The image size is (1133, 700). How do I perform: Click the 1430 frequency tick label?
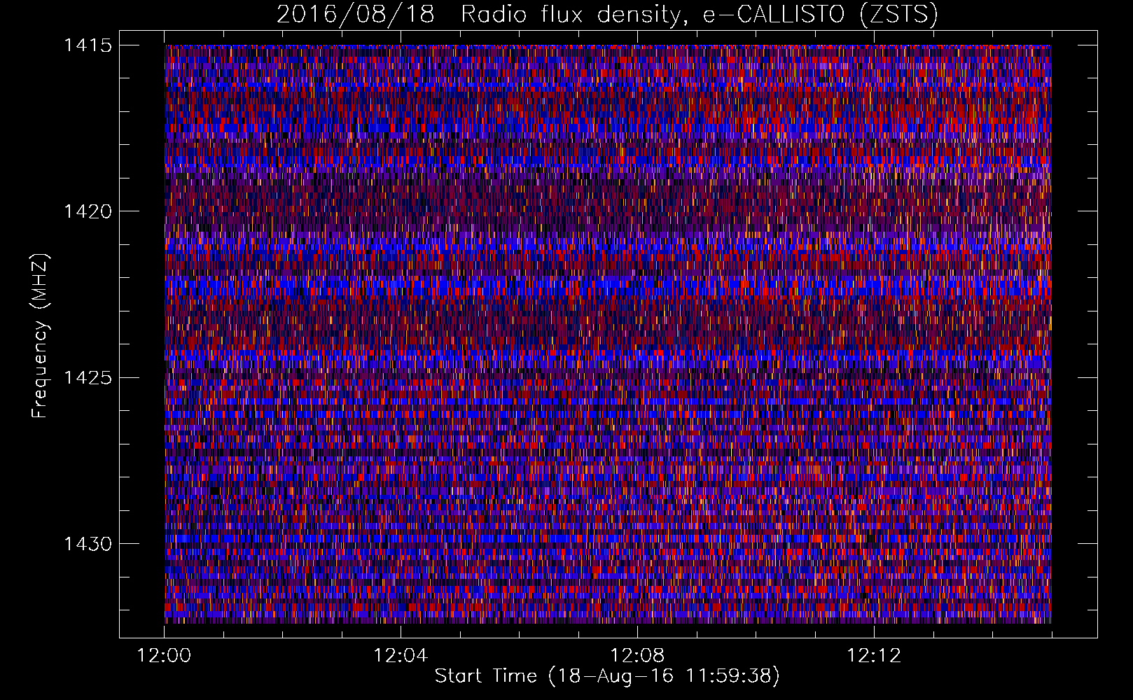88,544
